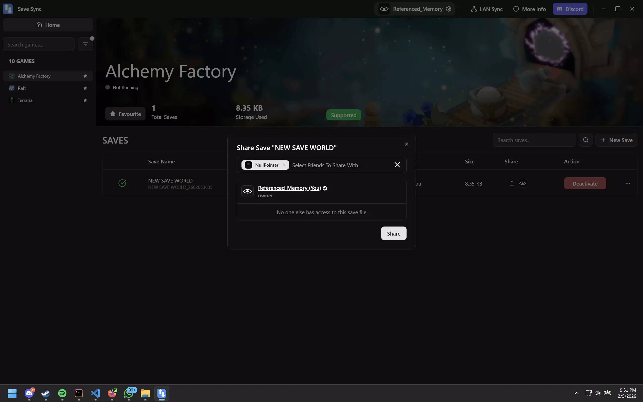This screenshot has width=643, height=402.
Task: Open settings gear next to Referenced_Memory
Action: 449,9
